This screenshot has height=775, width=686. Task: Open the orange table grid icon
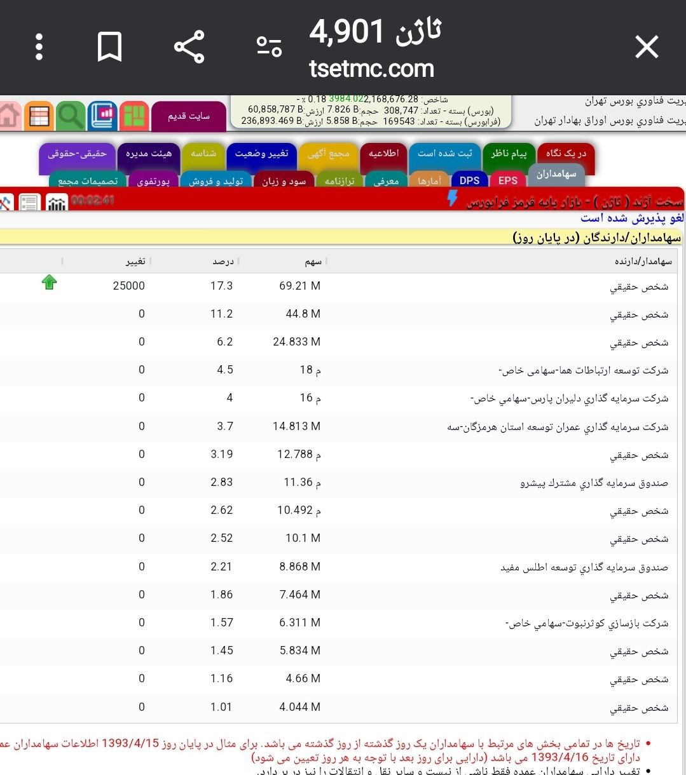click(x=39, y=116)
